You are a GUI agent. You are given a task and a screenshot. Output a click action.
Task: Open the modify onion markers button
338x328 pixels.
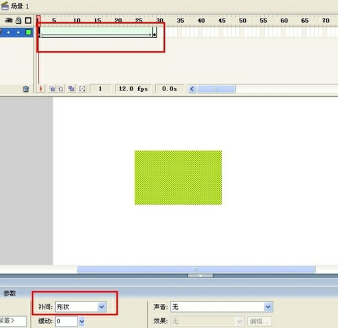pyautogui.click(x=82, y=89)
